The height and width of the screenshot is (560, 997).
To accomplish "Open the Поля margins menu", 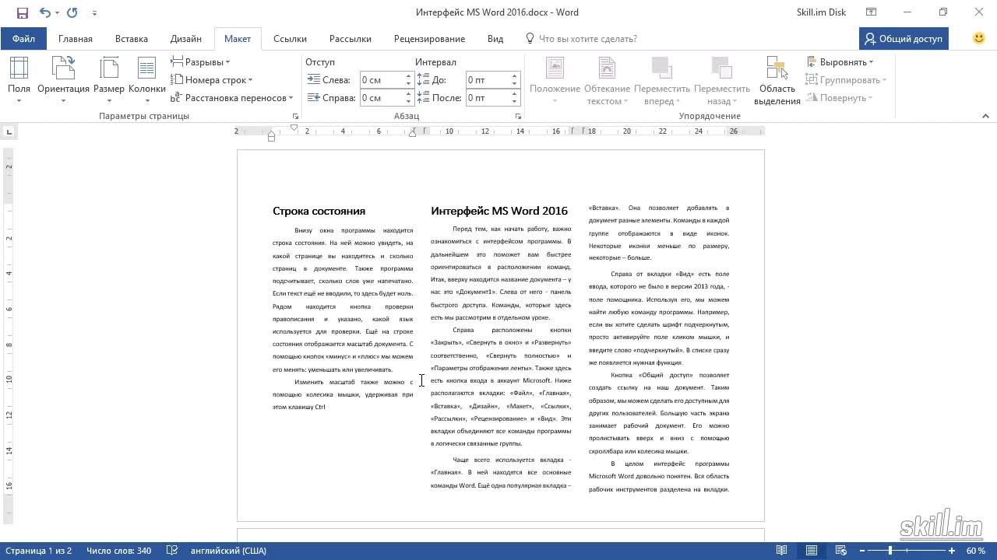I will 19,81.
